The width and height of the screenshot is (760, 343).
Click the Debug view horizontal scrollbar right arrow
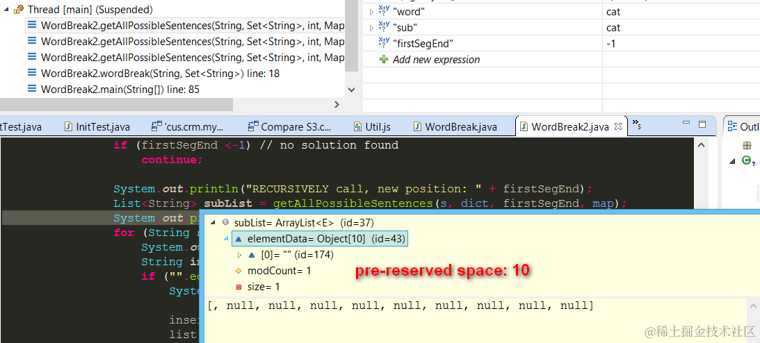pyautogui.click(x=337, y=104)
